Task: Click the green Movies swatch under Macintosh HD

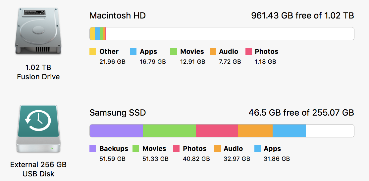Action: pyautogui.click(x=174, y=52)
